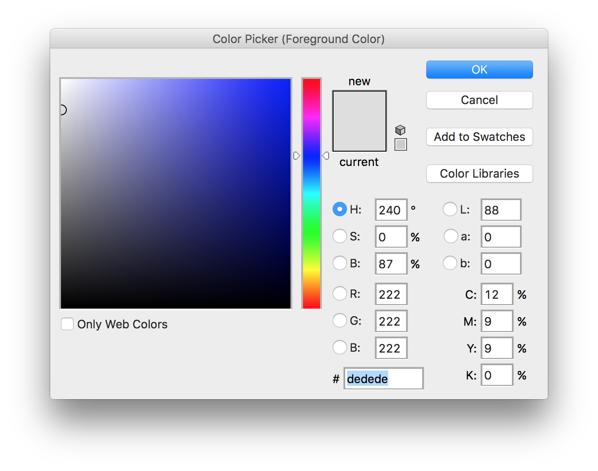
Task: Click the brightness field showing 87
Action: 391,263
